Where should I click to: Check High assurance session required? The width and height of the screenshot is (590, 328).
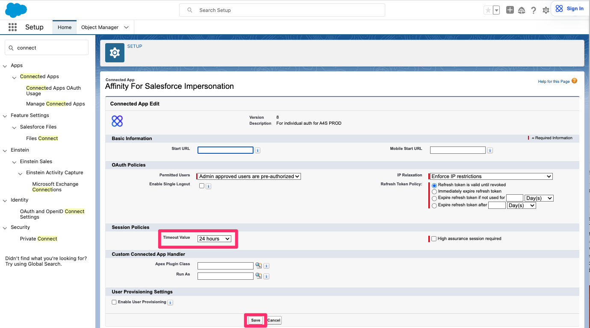click(x=434, y=238)
